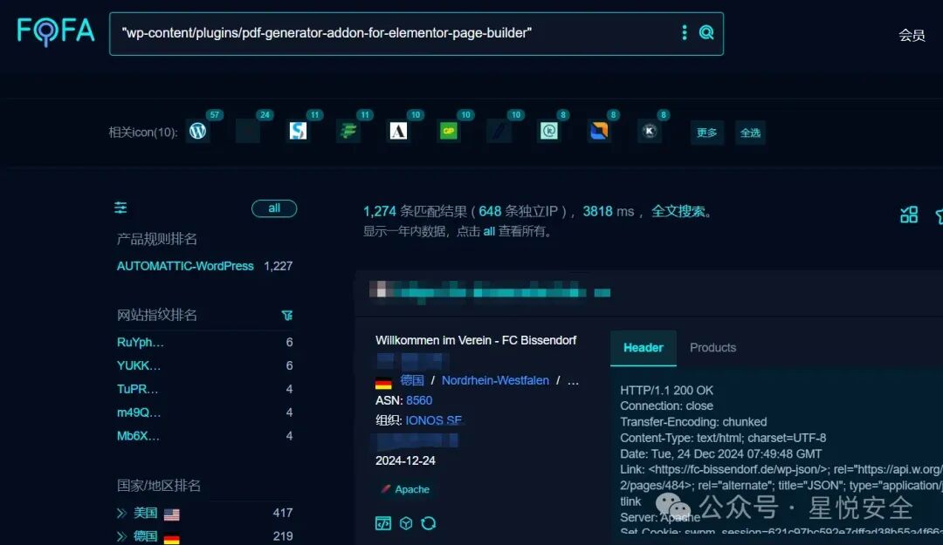This screenshot has width=943, height=545.
Task: Filter by AUTOMATTIC-WordPress product
Action: [185, 266]
